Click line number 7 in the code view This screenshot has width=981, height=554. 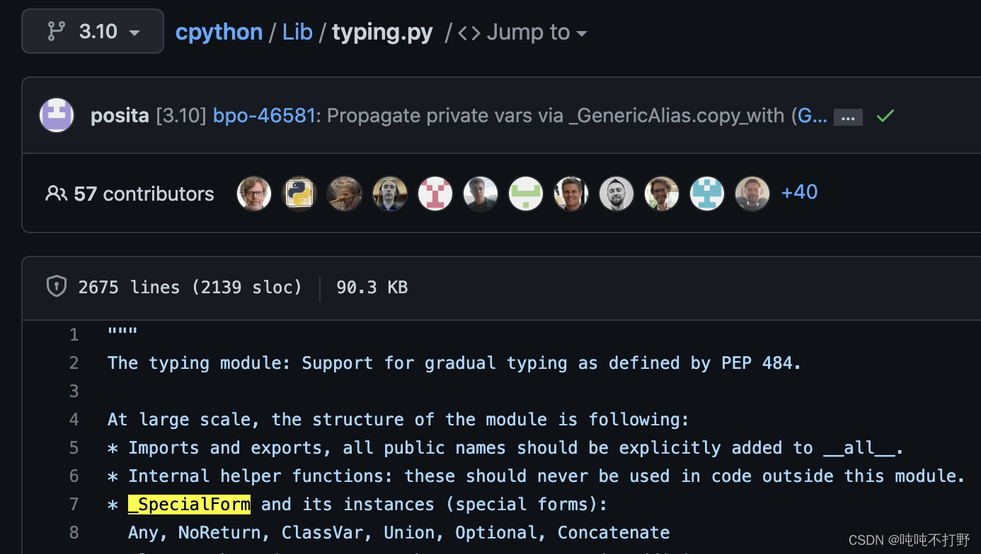pyautogui.click(x=74, y=504)
